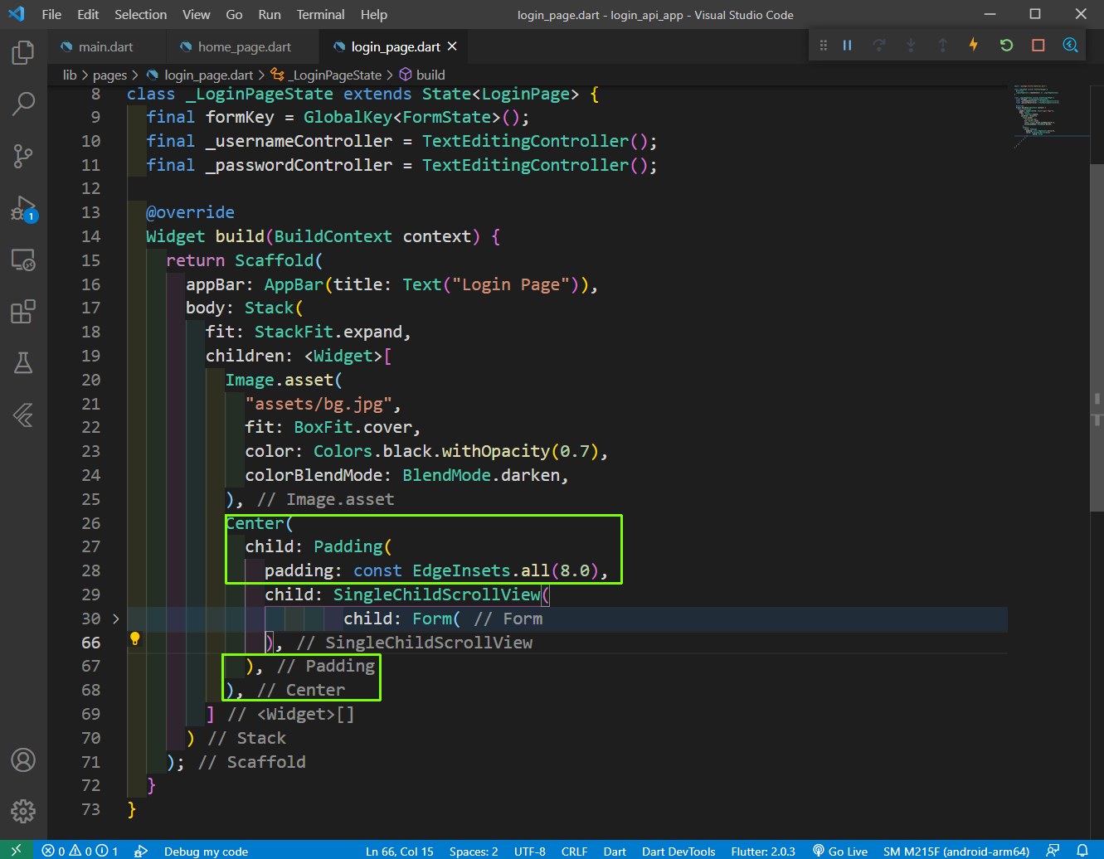Open the Go menu

coord(234,14)
